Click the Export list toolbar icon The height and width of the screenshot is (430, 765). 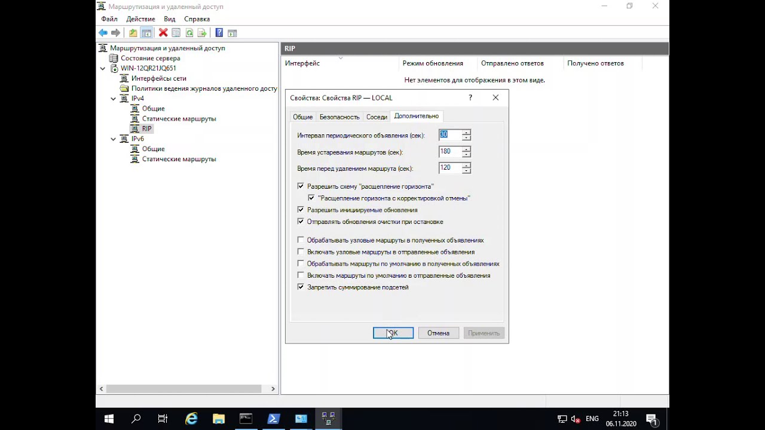pyautogui.click(x=202, y=33)
